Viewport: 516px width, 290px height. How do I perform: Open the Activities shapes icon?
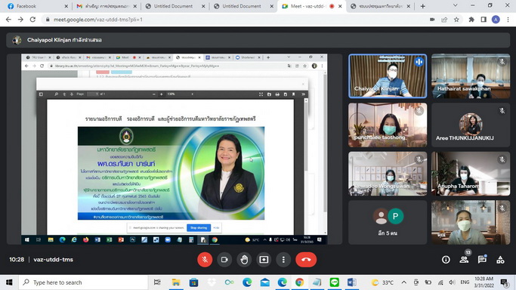tap(501, 260)
